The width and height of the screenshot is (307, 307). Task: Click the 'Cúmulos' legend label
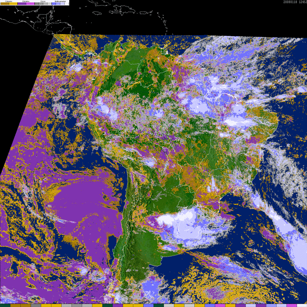tap(9, 1)
